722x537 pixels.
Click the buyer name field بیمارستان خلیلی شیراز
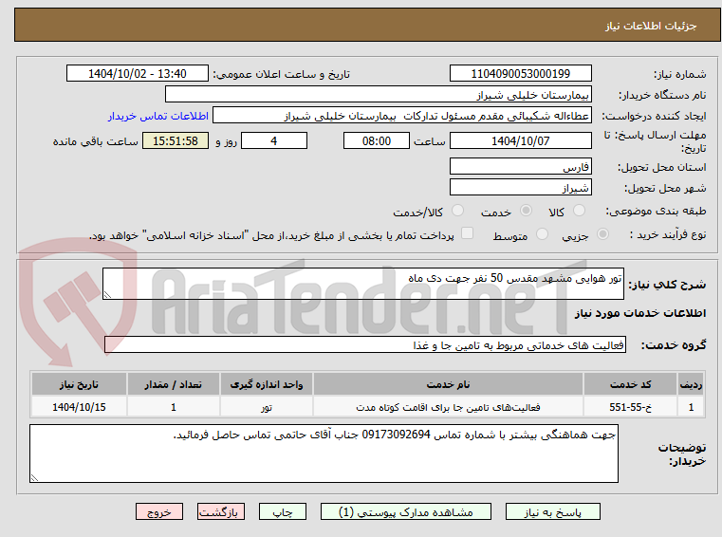click(378, 95)
